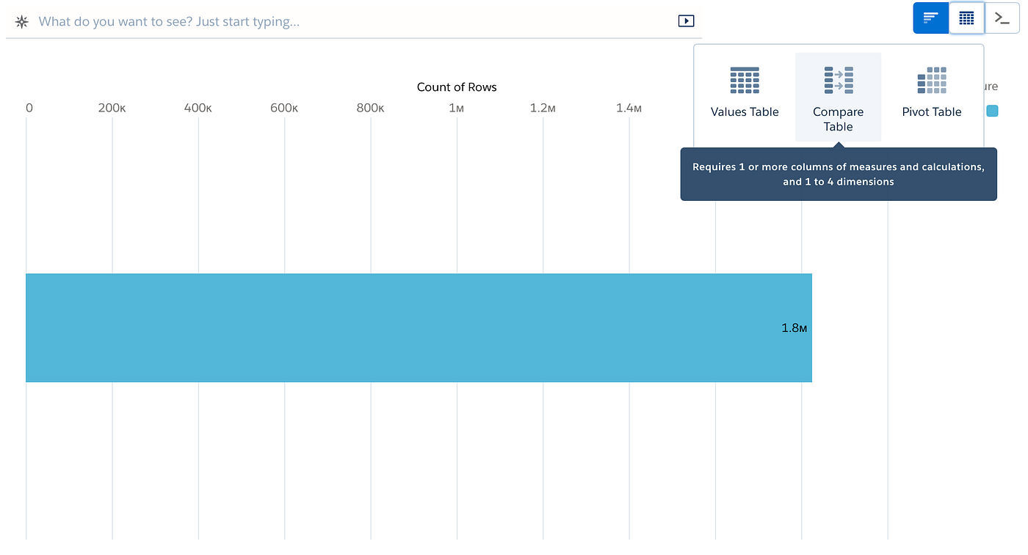Click the Einstein sparkle icon
Image resolution: width=1028 pixels, height=555 pixels.
click(x=21, y=21)
